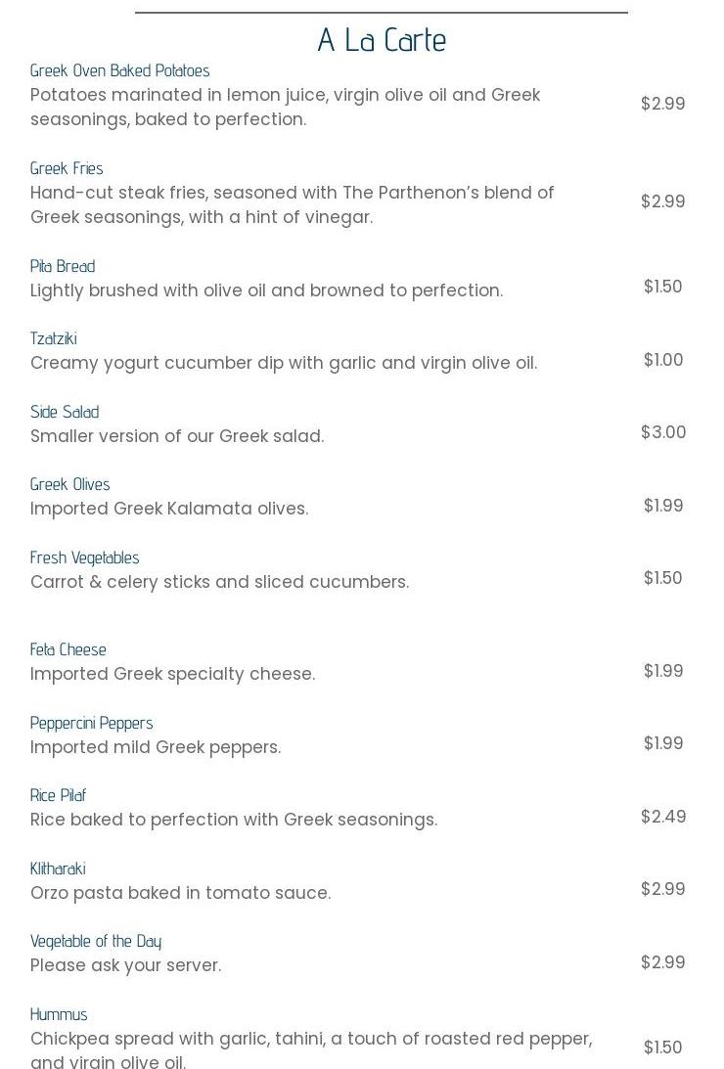
Task: Click the Pita Bread item name
Action: point(63,266)
